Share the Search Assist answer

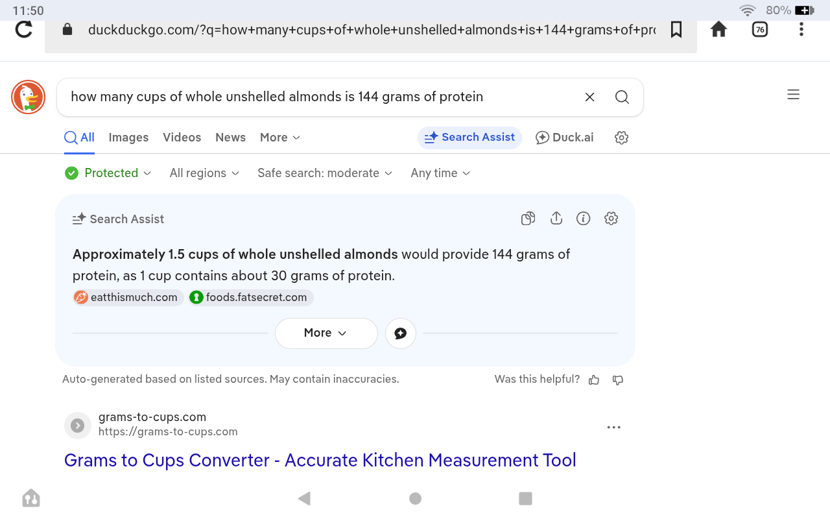[x=556, y=219]
